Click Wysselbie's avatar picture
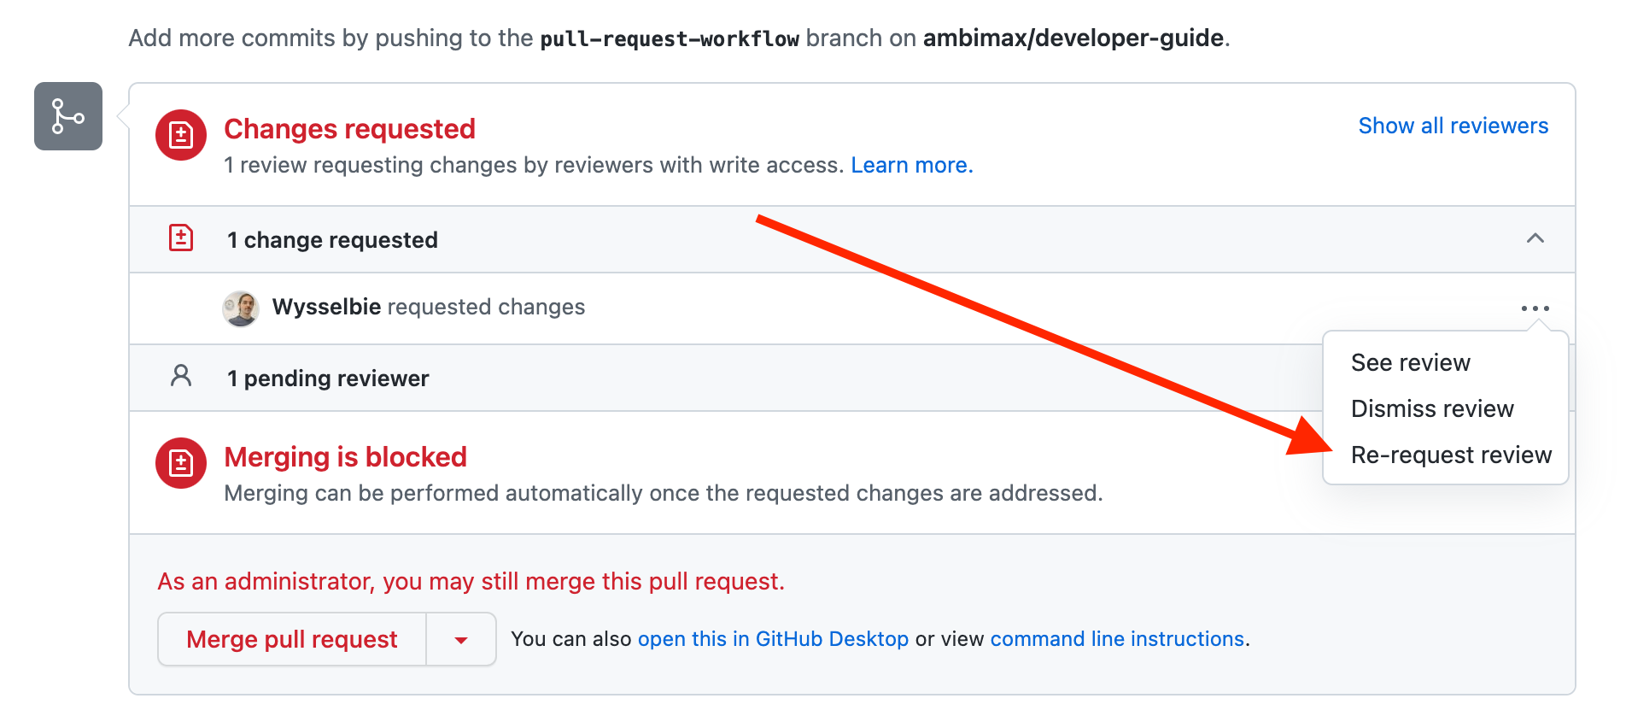The width and height of the screenshot is (1626, 716). pyautogui.click(x=241, y=308)
